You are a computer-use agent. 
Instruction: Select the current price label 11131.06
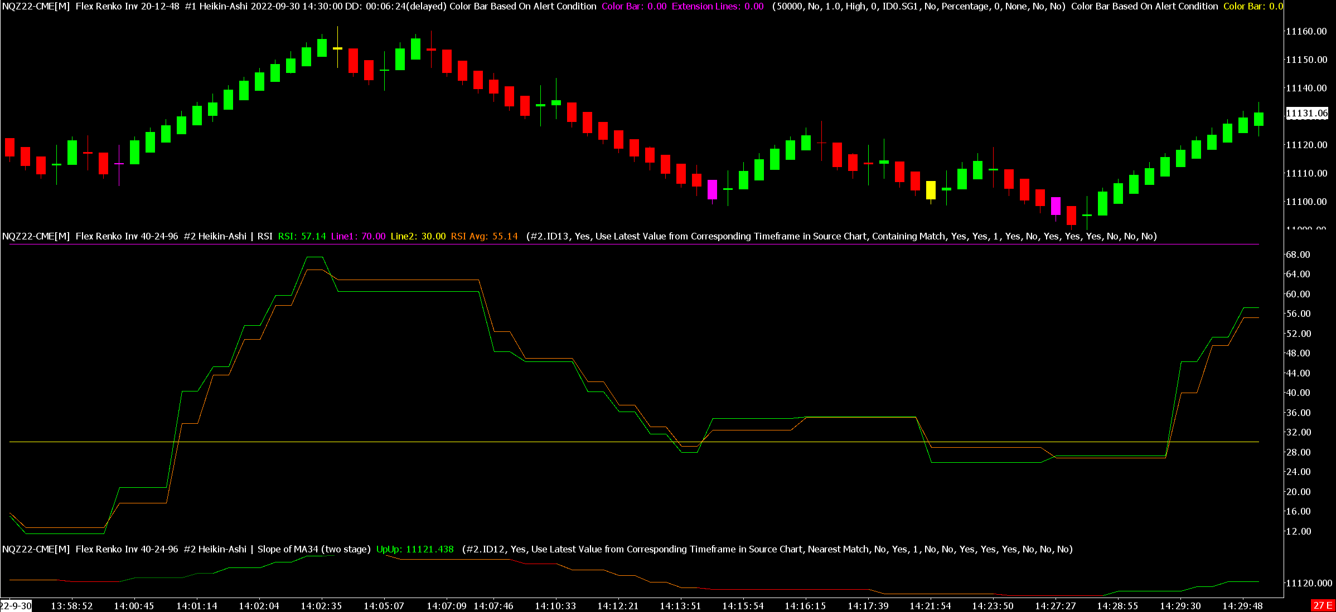1306,114
